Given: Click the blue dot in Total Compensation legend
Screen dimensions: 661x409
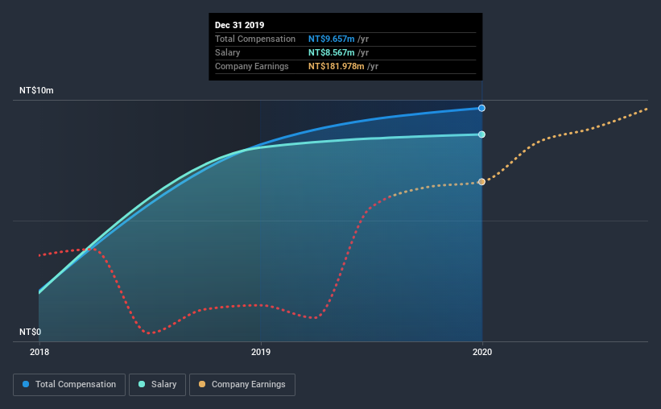Looking at the screenshot, I should [x=26, y=384].
